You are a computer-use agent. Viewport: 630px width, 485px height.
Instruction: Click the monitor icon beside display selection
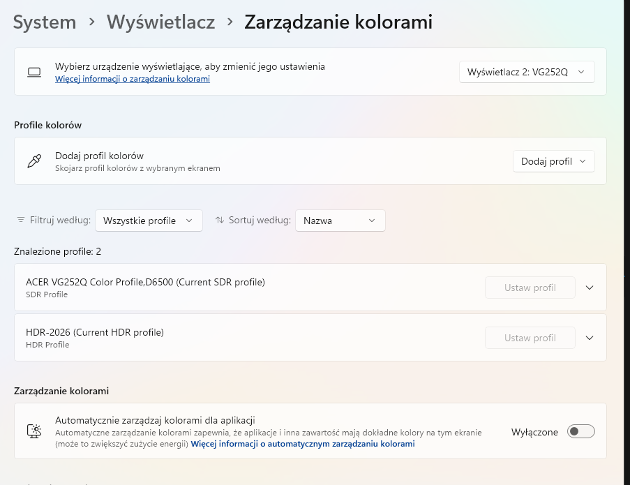tap(33, 72)
